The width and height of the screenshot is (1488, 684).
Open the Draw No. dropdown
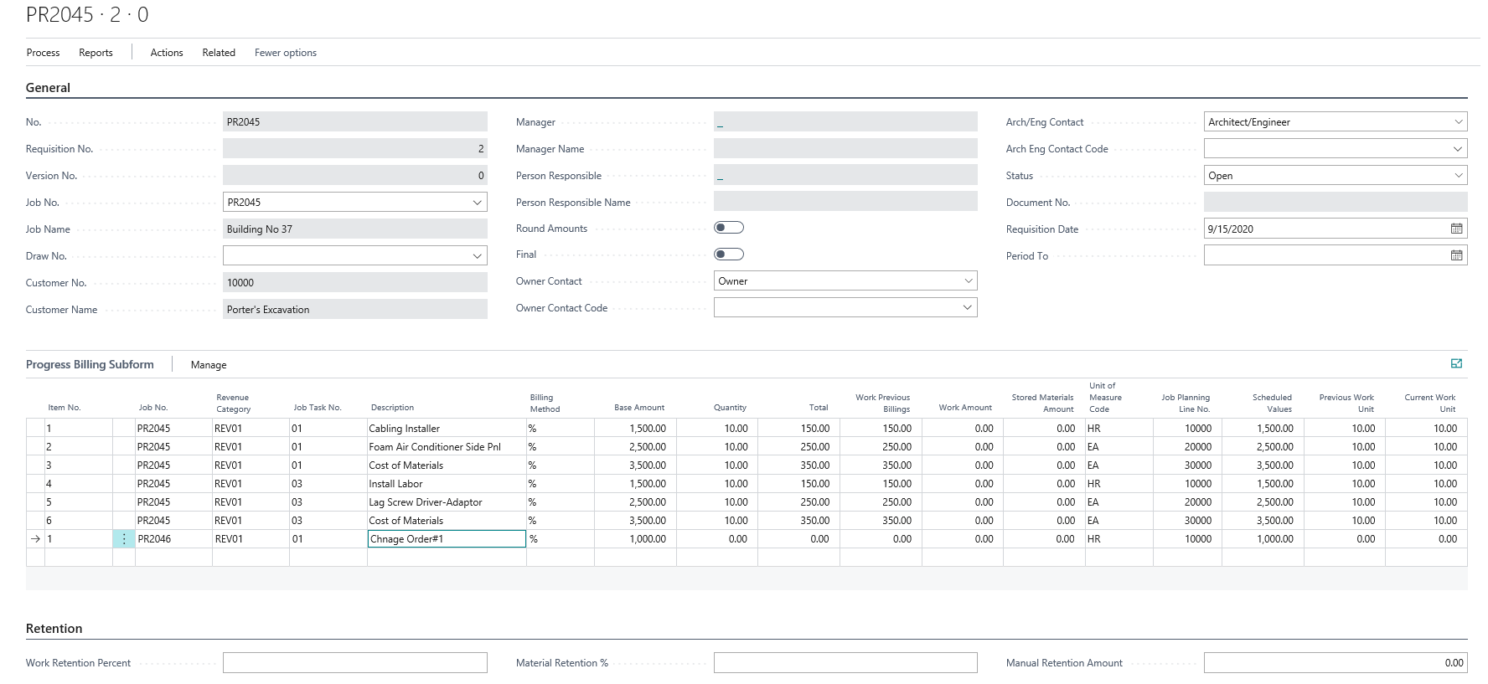pos(477,256)
